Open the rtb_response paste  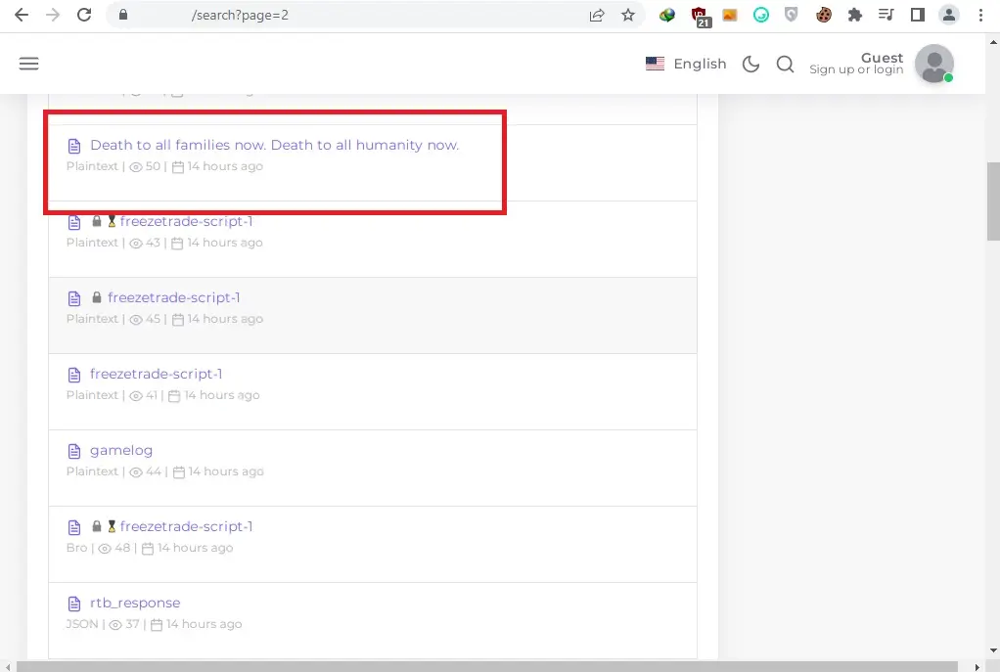(x=135, y=604)
